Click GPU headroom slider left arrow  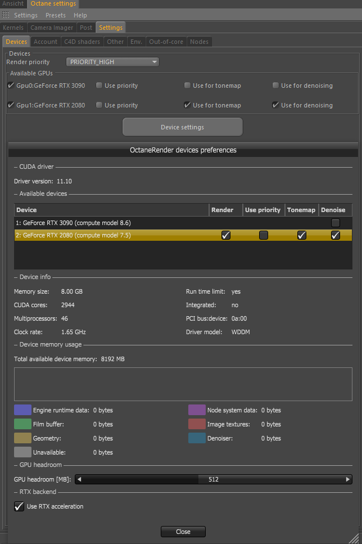coord(79,479)
